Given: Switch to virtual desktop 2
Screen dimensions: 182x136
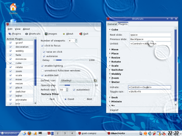Looking at the screenshot, I should 58,133.
